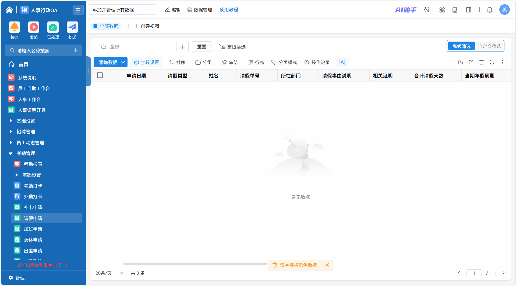Click the home icon at top left
The width and height of the screenshot is (516, 286).
click(x=9, y=10)
